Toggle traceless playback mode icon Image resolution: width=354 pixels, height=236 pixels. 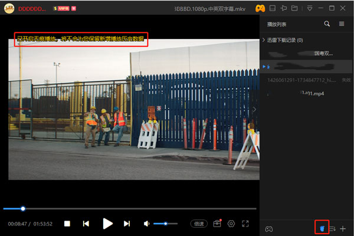pos(322,228)
